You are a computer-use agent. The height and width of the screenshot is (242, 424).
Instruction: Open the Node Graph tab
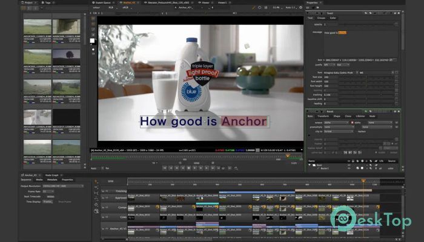(51, 175)
